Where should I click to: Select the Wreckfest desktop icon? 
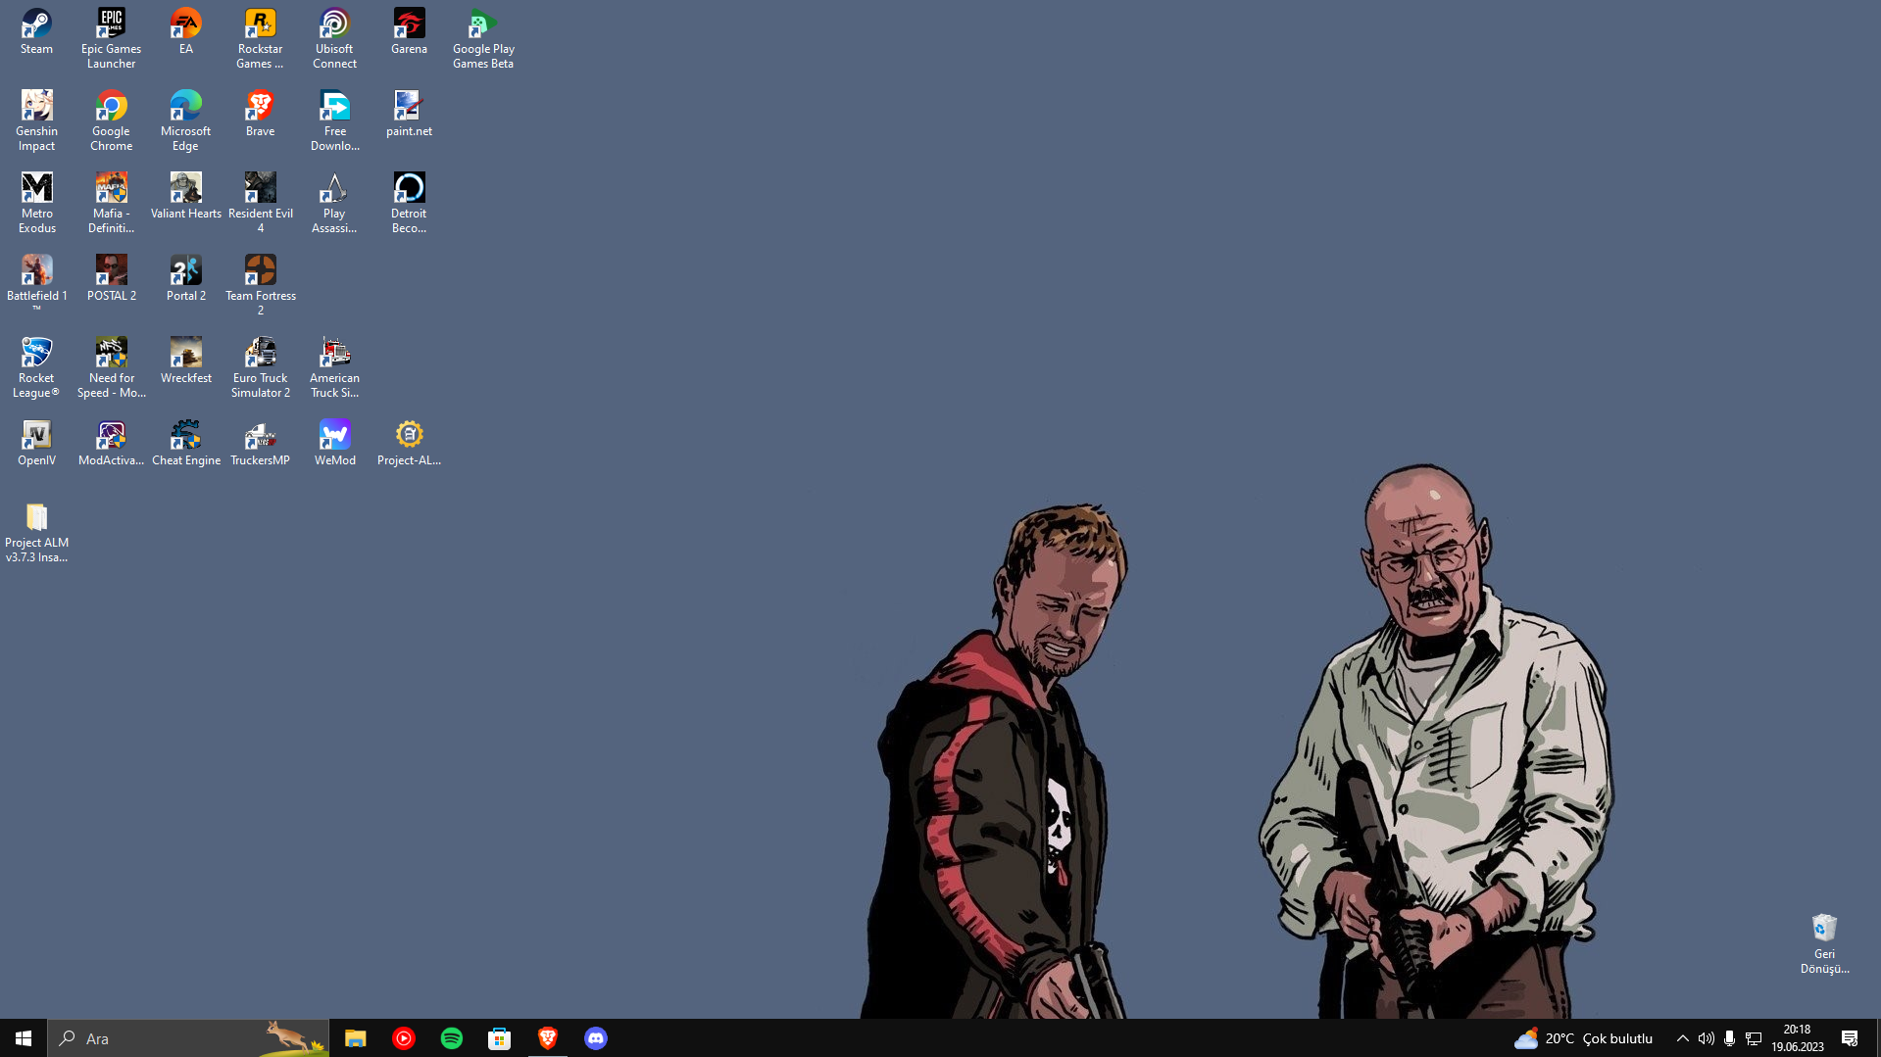185,360
